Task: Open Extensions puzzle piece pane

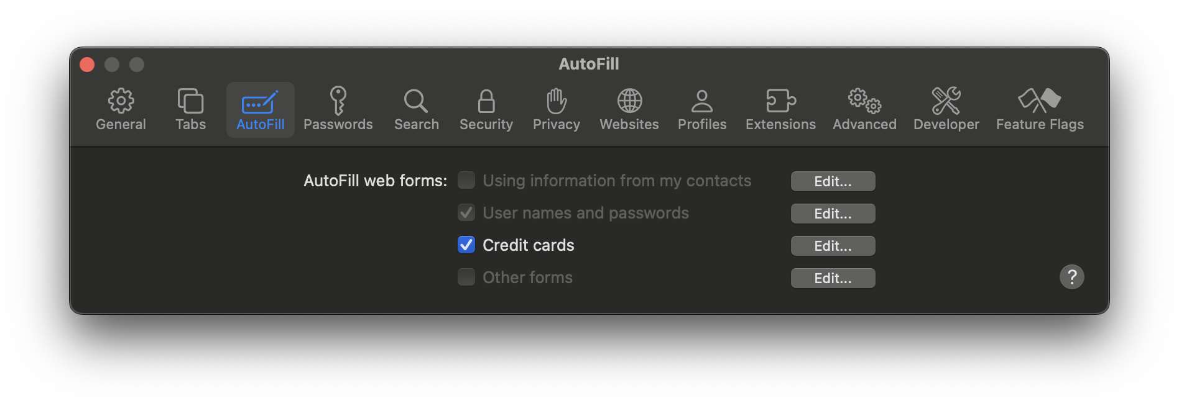Action: click(780, 110)
